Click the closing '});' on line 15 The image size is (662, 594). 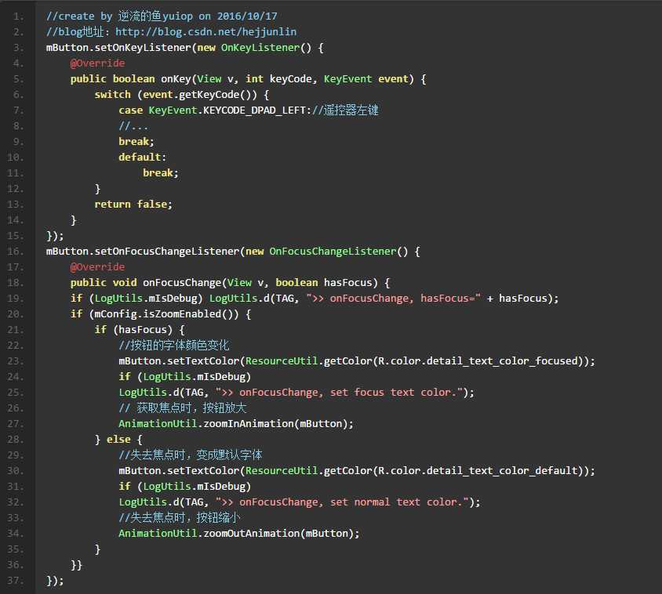click(x=55, y=236)
